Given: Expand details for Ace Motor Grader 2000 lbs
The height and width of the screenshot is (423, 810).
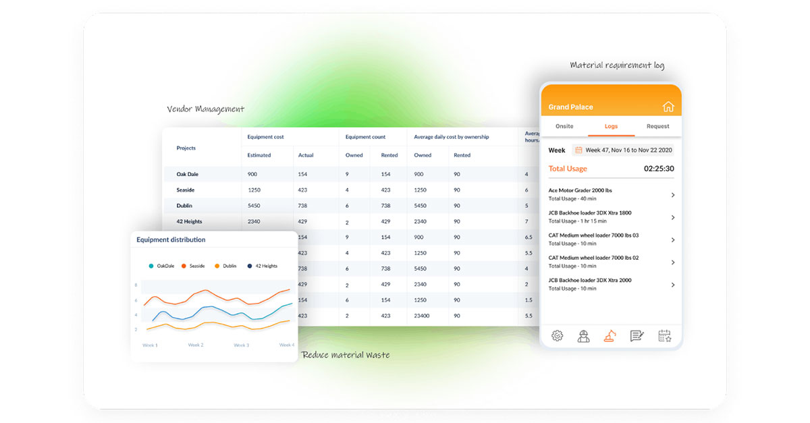Looking at the screenshot, I should pos(672,194).
